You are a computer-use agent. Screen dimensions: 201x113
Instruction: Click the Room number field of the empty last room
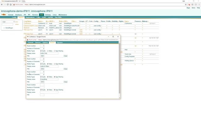tap(42, 85)
